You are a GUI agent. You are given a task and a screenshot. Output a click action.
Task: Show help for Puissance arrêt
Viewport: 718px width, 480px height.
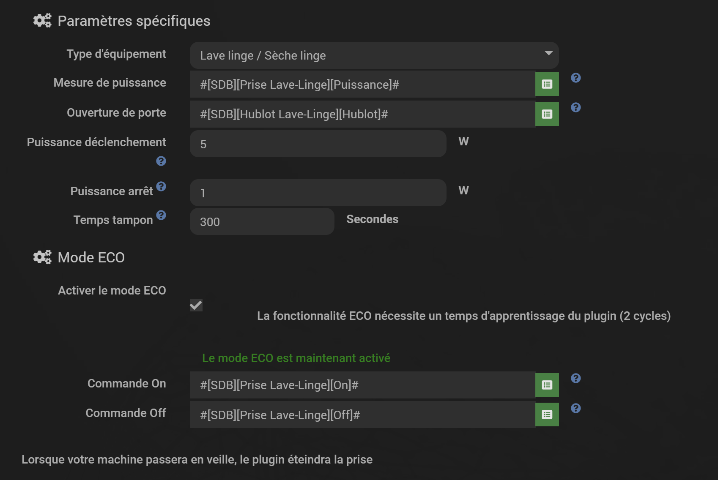(x=161, y=186)
